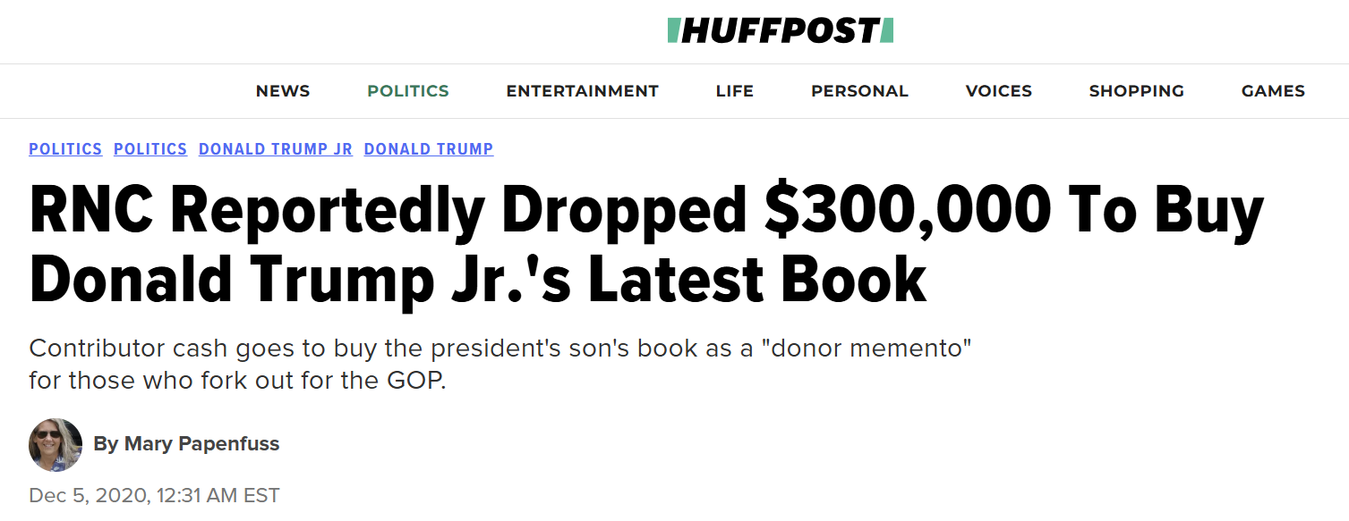Click the 'for those who fork out' text
The height and width of the screenshot is (521, 1349).
click(x=237, y=379)
